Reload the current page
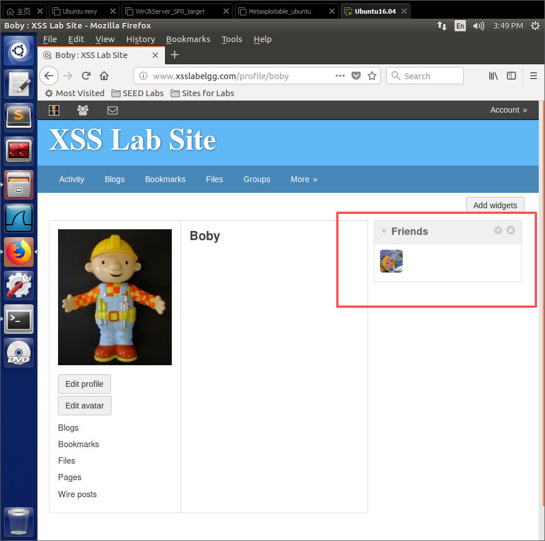The image size is (545, 541). pyautogui.click(x=86, y=76)
